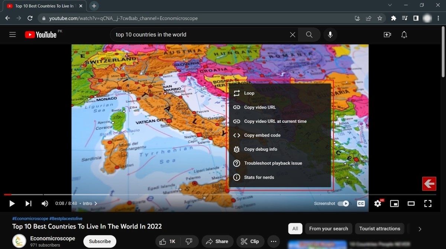Open more actions ellipsis menu

[274, 241]
